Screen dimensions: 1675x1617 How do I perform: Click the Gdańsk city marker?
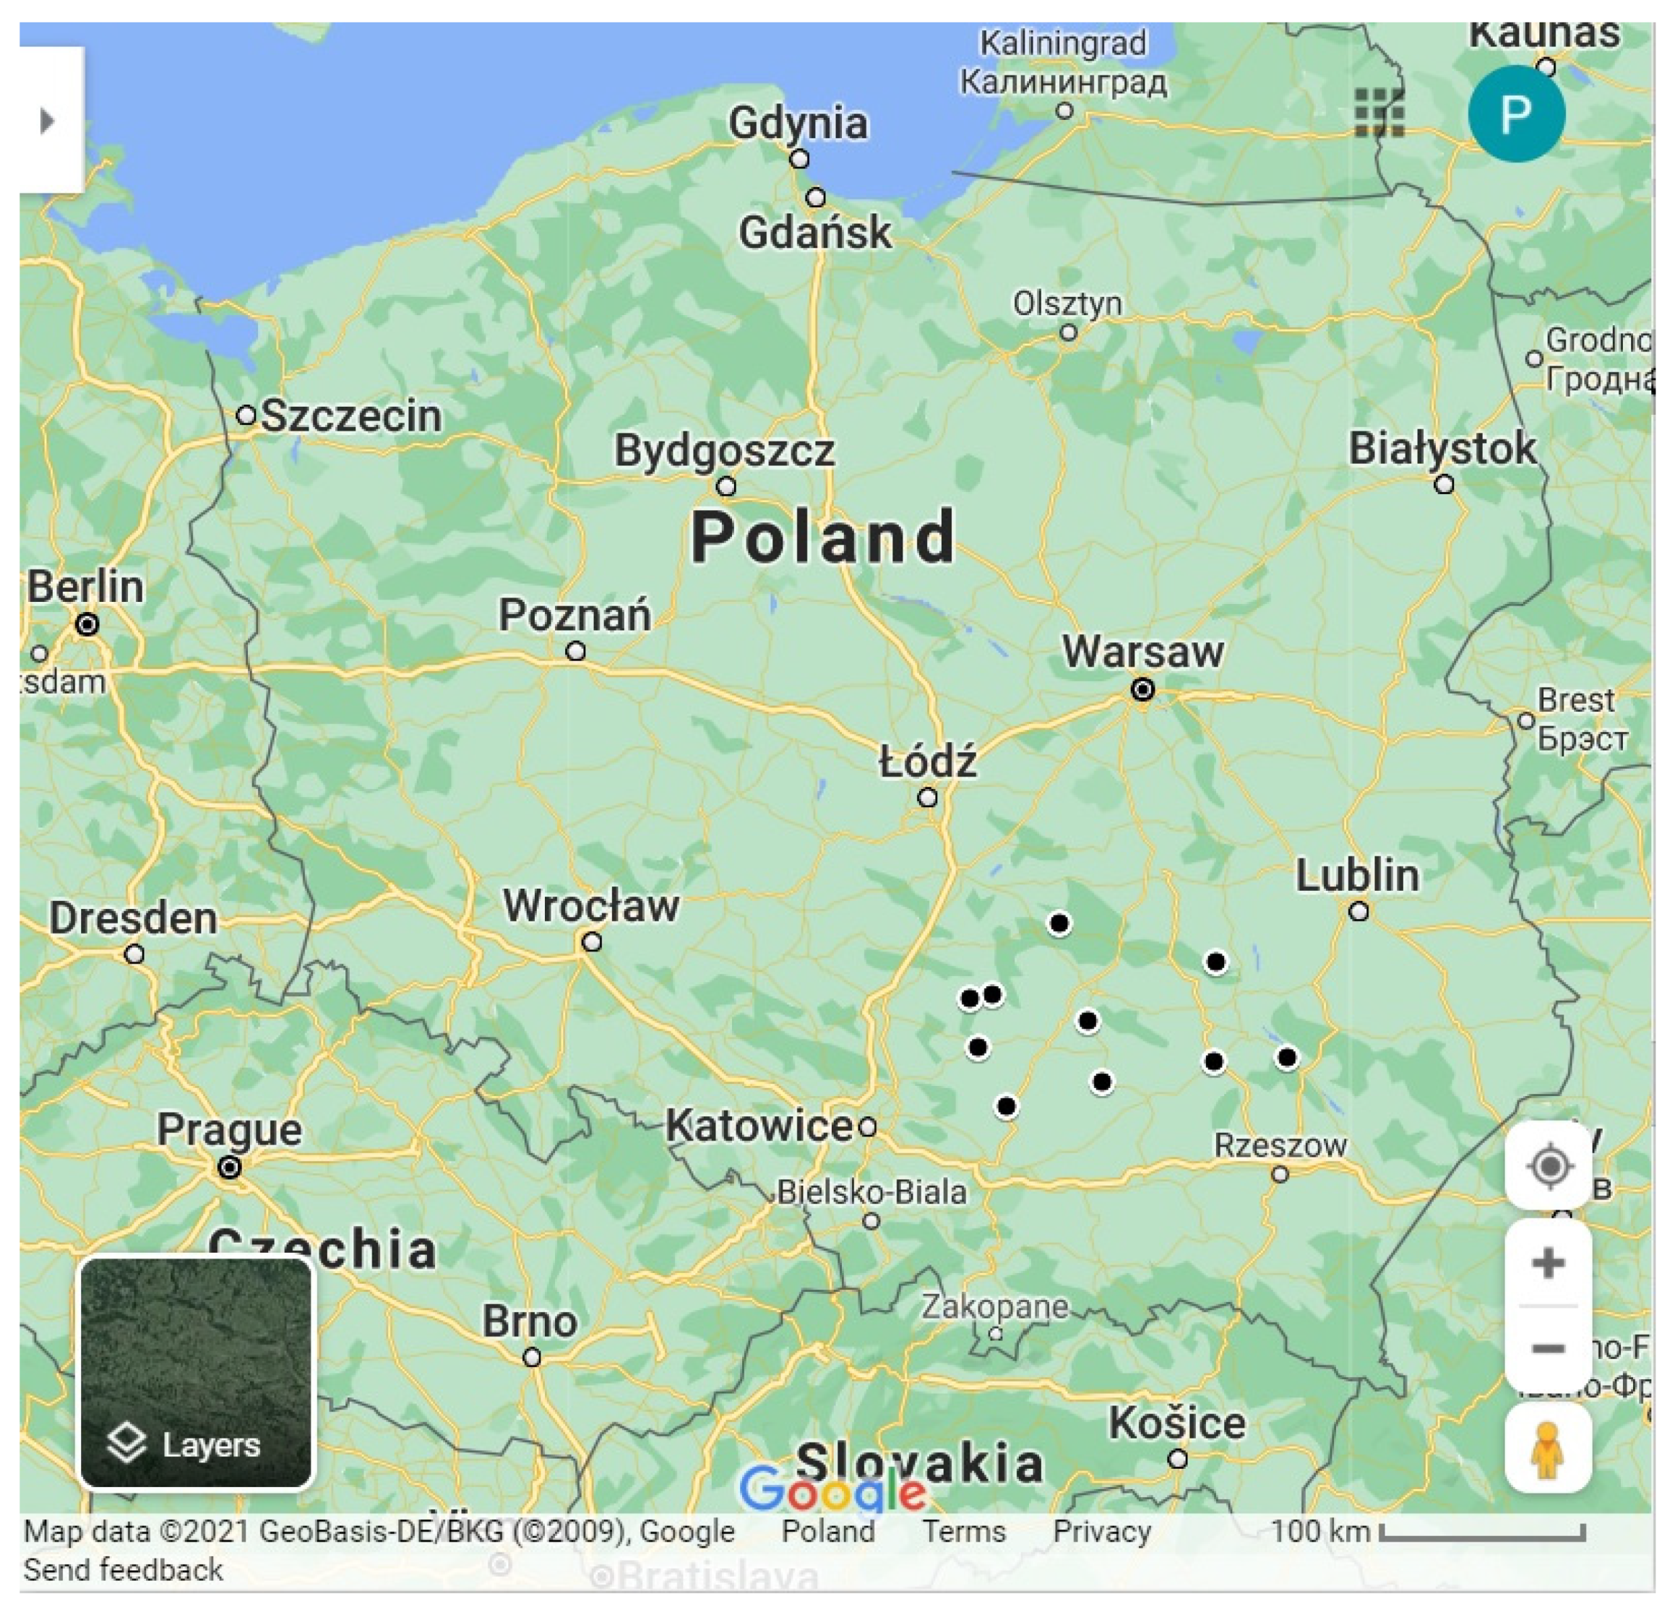816,197
